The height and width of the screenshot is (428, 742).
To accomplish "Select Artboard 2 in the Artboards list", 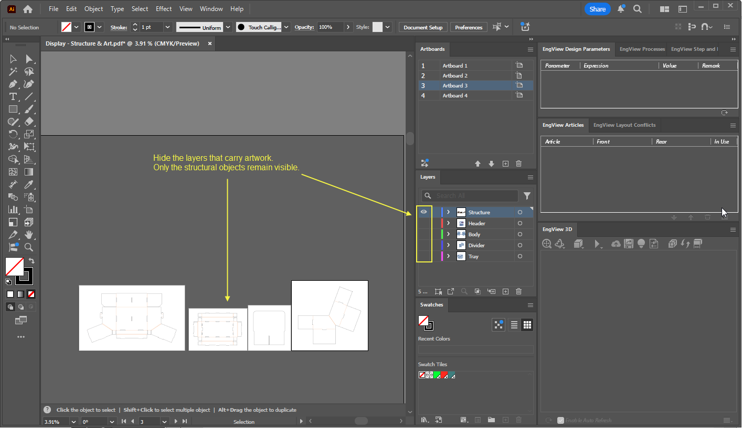I will tap(476, 75).
